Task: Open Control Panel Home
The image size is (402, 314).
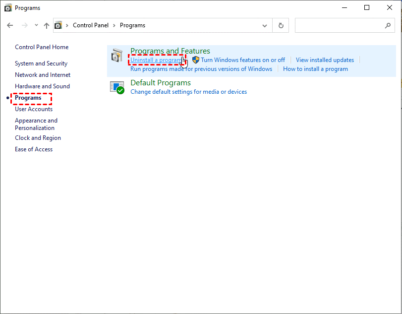Action: [x=42, y=47]
